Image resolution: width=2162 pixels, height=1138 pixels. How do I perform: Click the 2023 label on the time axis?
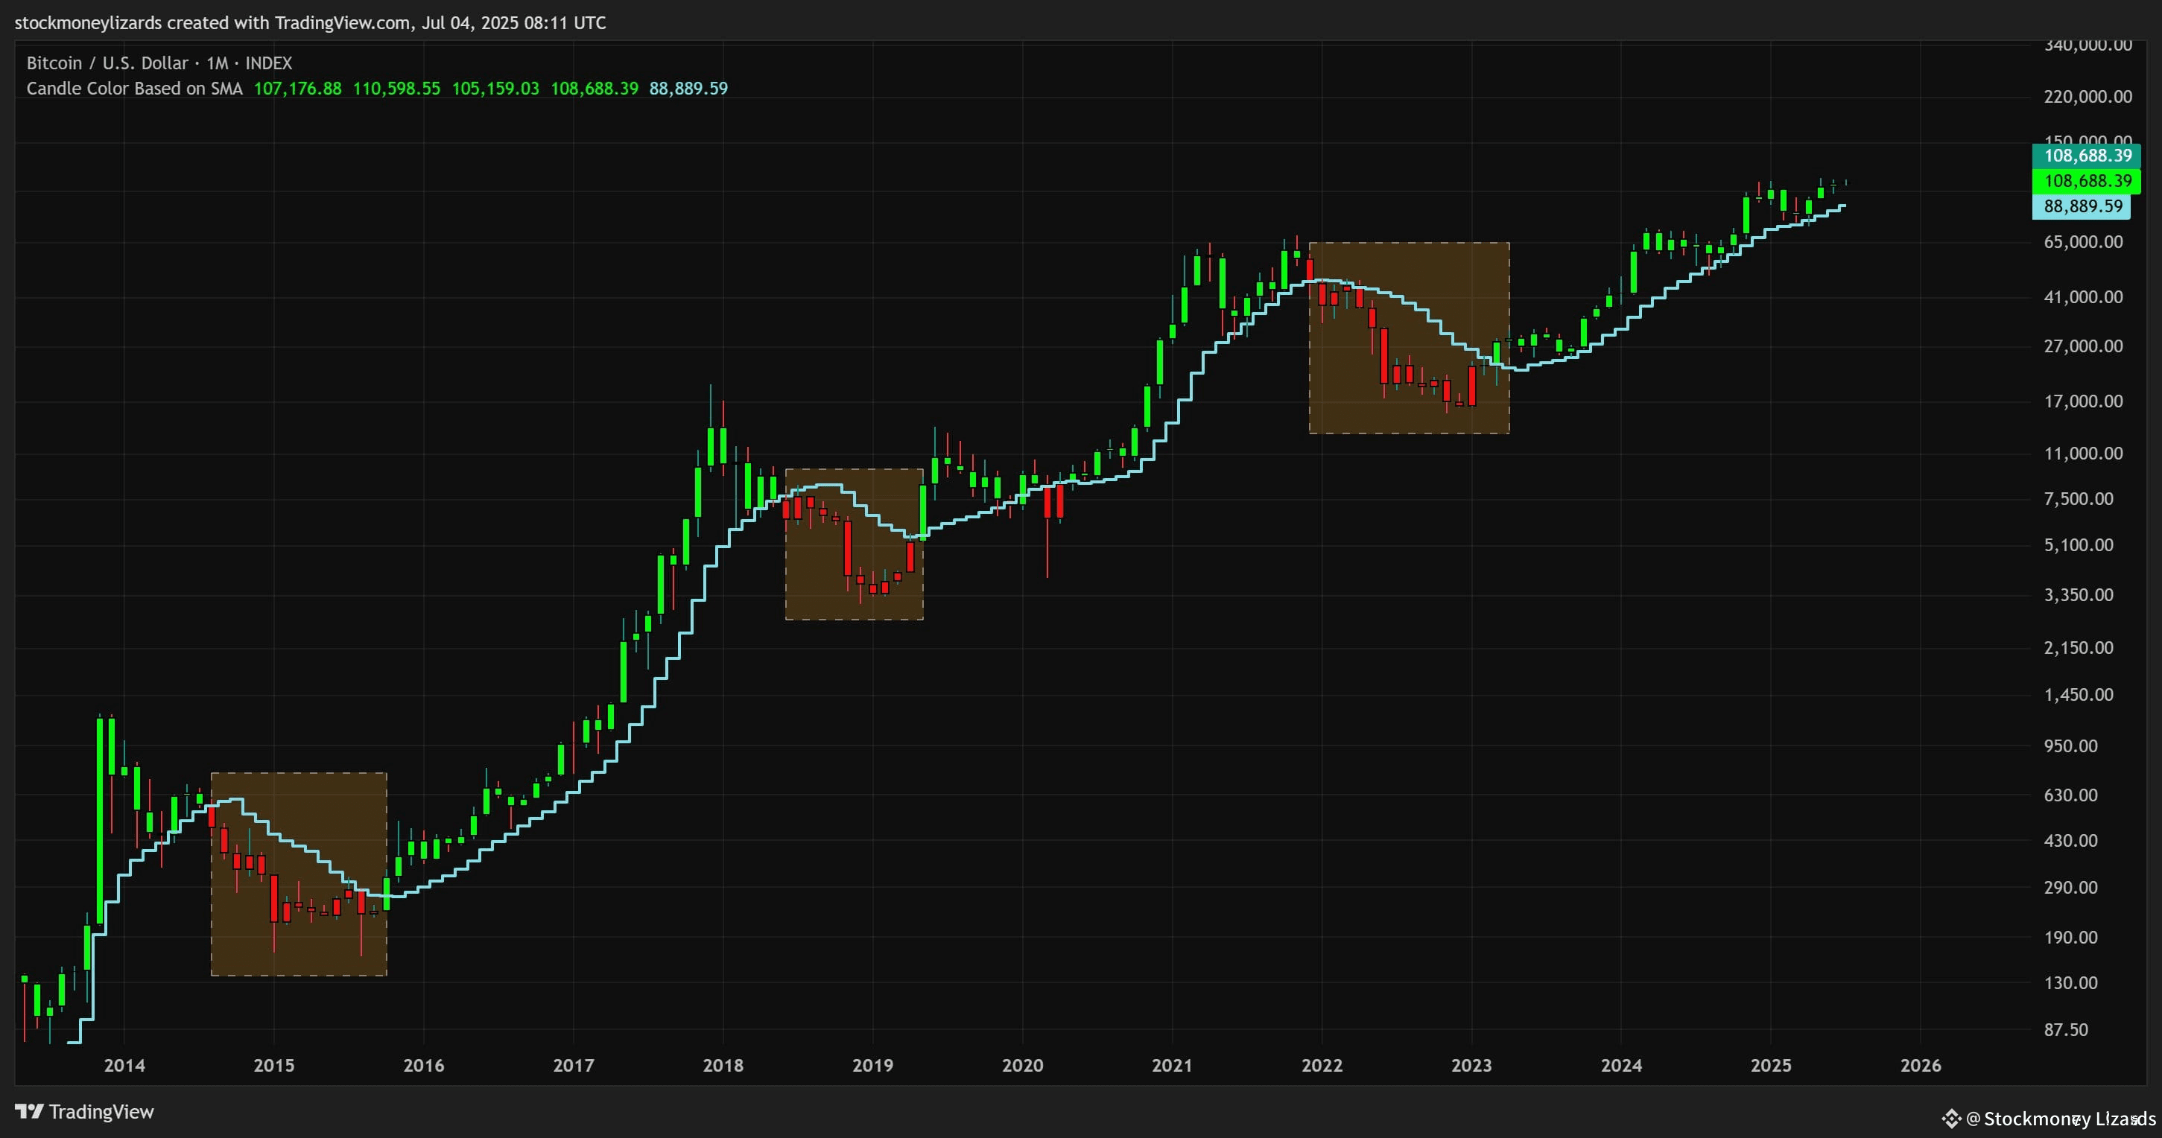[1471, 1066]
